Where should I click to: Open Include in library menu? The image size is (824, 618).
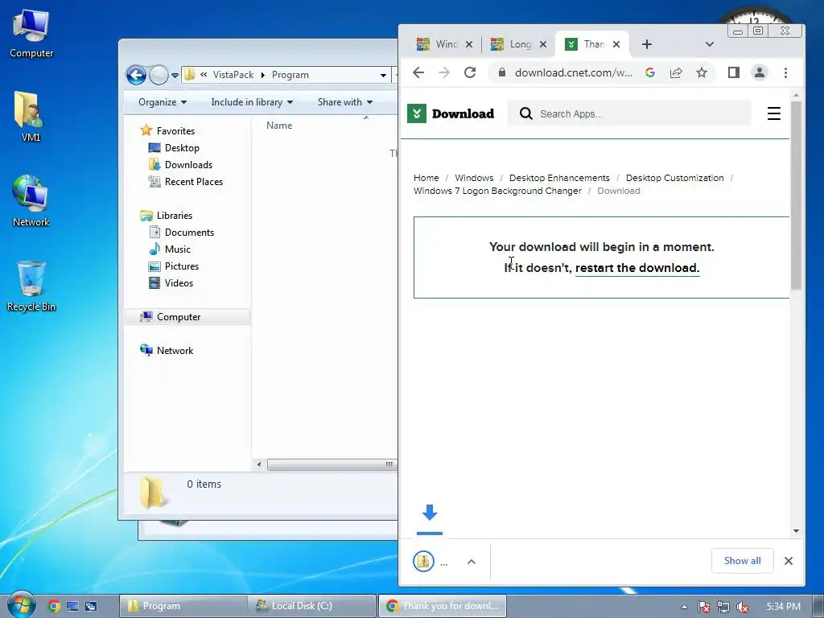coord(252,102)
